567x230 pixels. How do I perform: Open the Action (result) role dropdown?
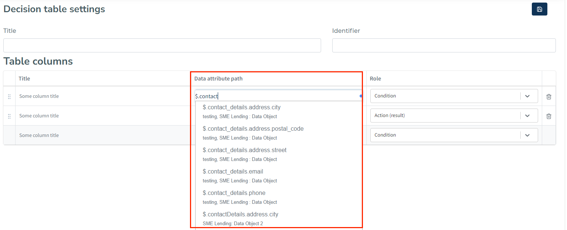click(454, 116)
